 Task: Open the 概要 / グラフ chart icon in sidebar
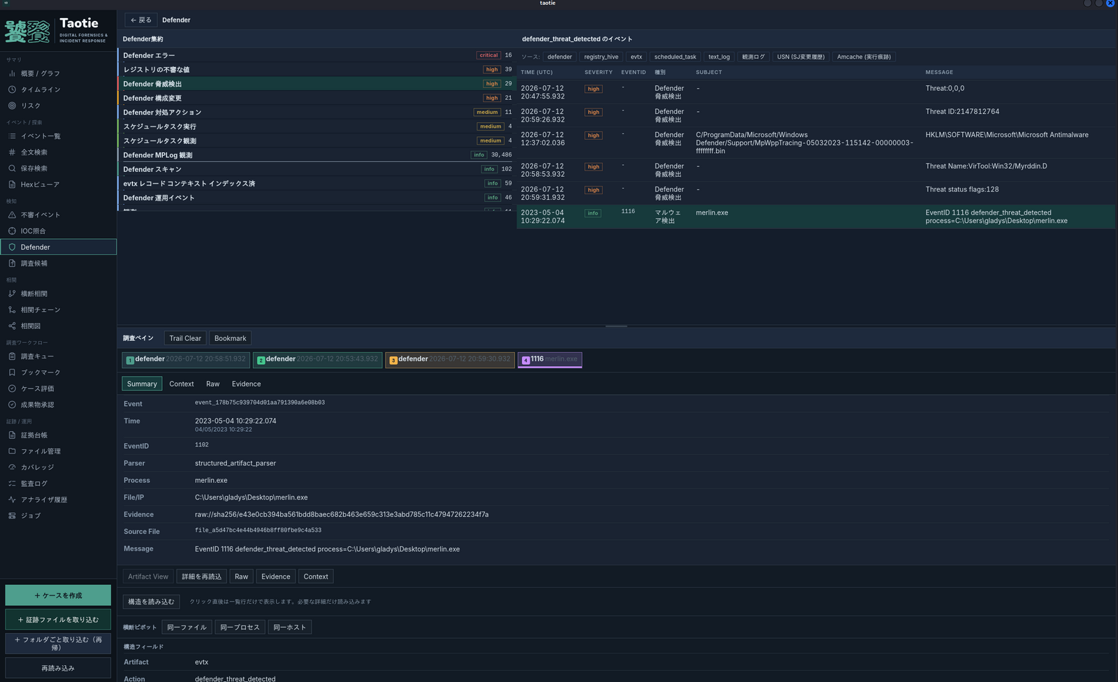click(x=12, y=73)
